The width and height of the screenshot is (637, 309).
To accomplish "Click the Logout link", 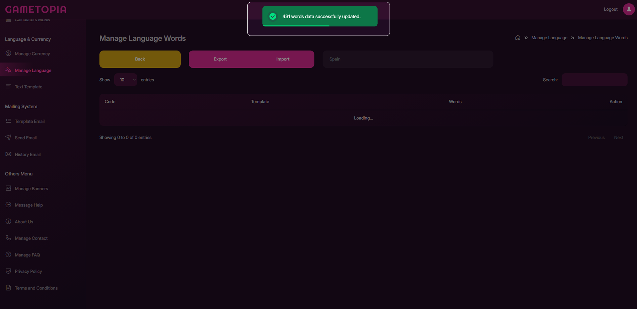I will [x=610, y=9].
